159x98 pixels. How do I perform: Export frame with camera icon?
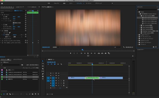click(106, 53)
